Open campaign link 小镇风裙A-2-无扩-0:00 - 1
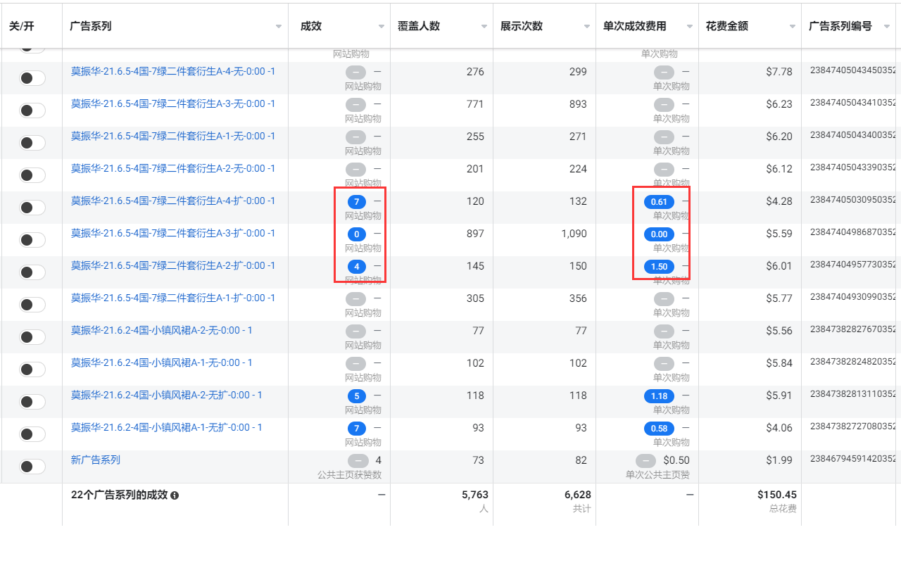 coord(167,395)
